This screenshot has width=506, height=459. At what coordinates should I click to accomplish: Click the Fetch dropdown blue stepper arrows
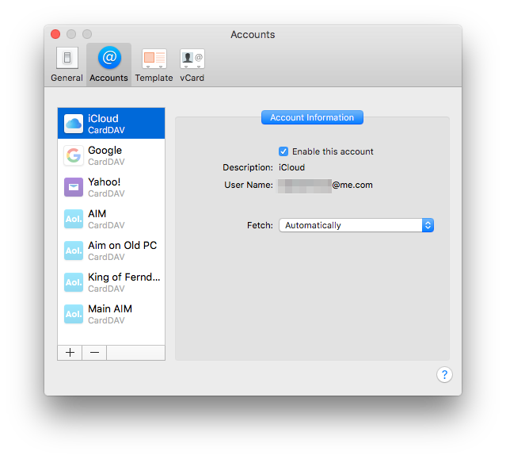coord(428,225)
